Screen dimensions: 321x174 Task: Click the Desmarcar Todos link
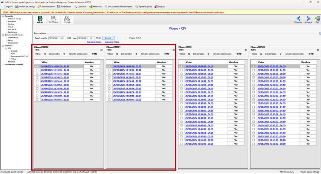(x=112, y=42)
